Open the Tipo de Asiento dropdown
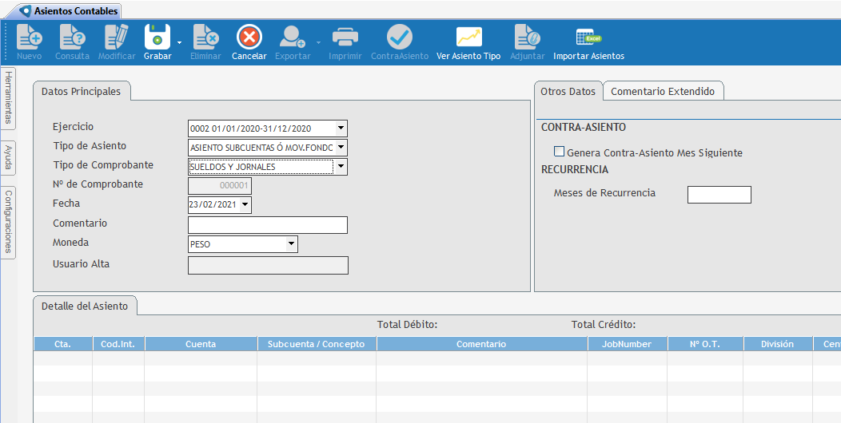This screenshot has width=841, height=423. click(341, 148)
